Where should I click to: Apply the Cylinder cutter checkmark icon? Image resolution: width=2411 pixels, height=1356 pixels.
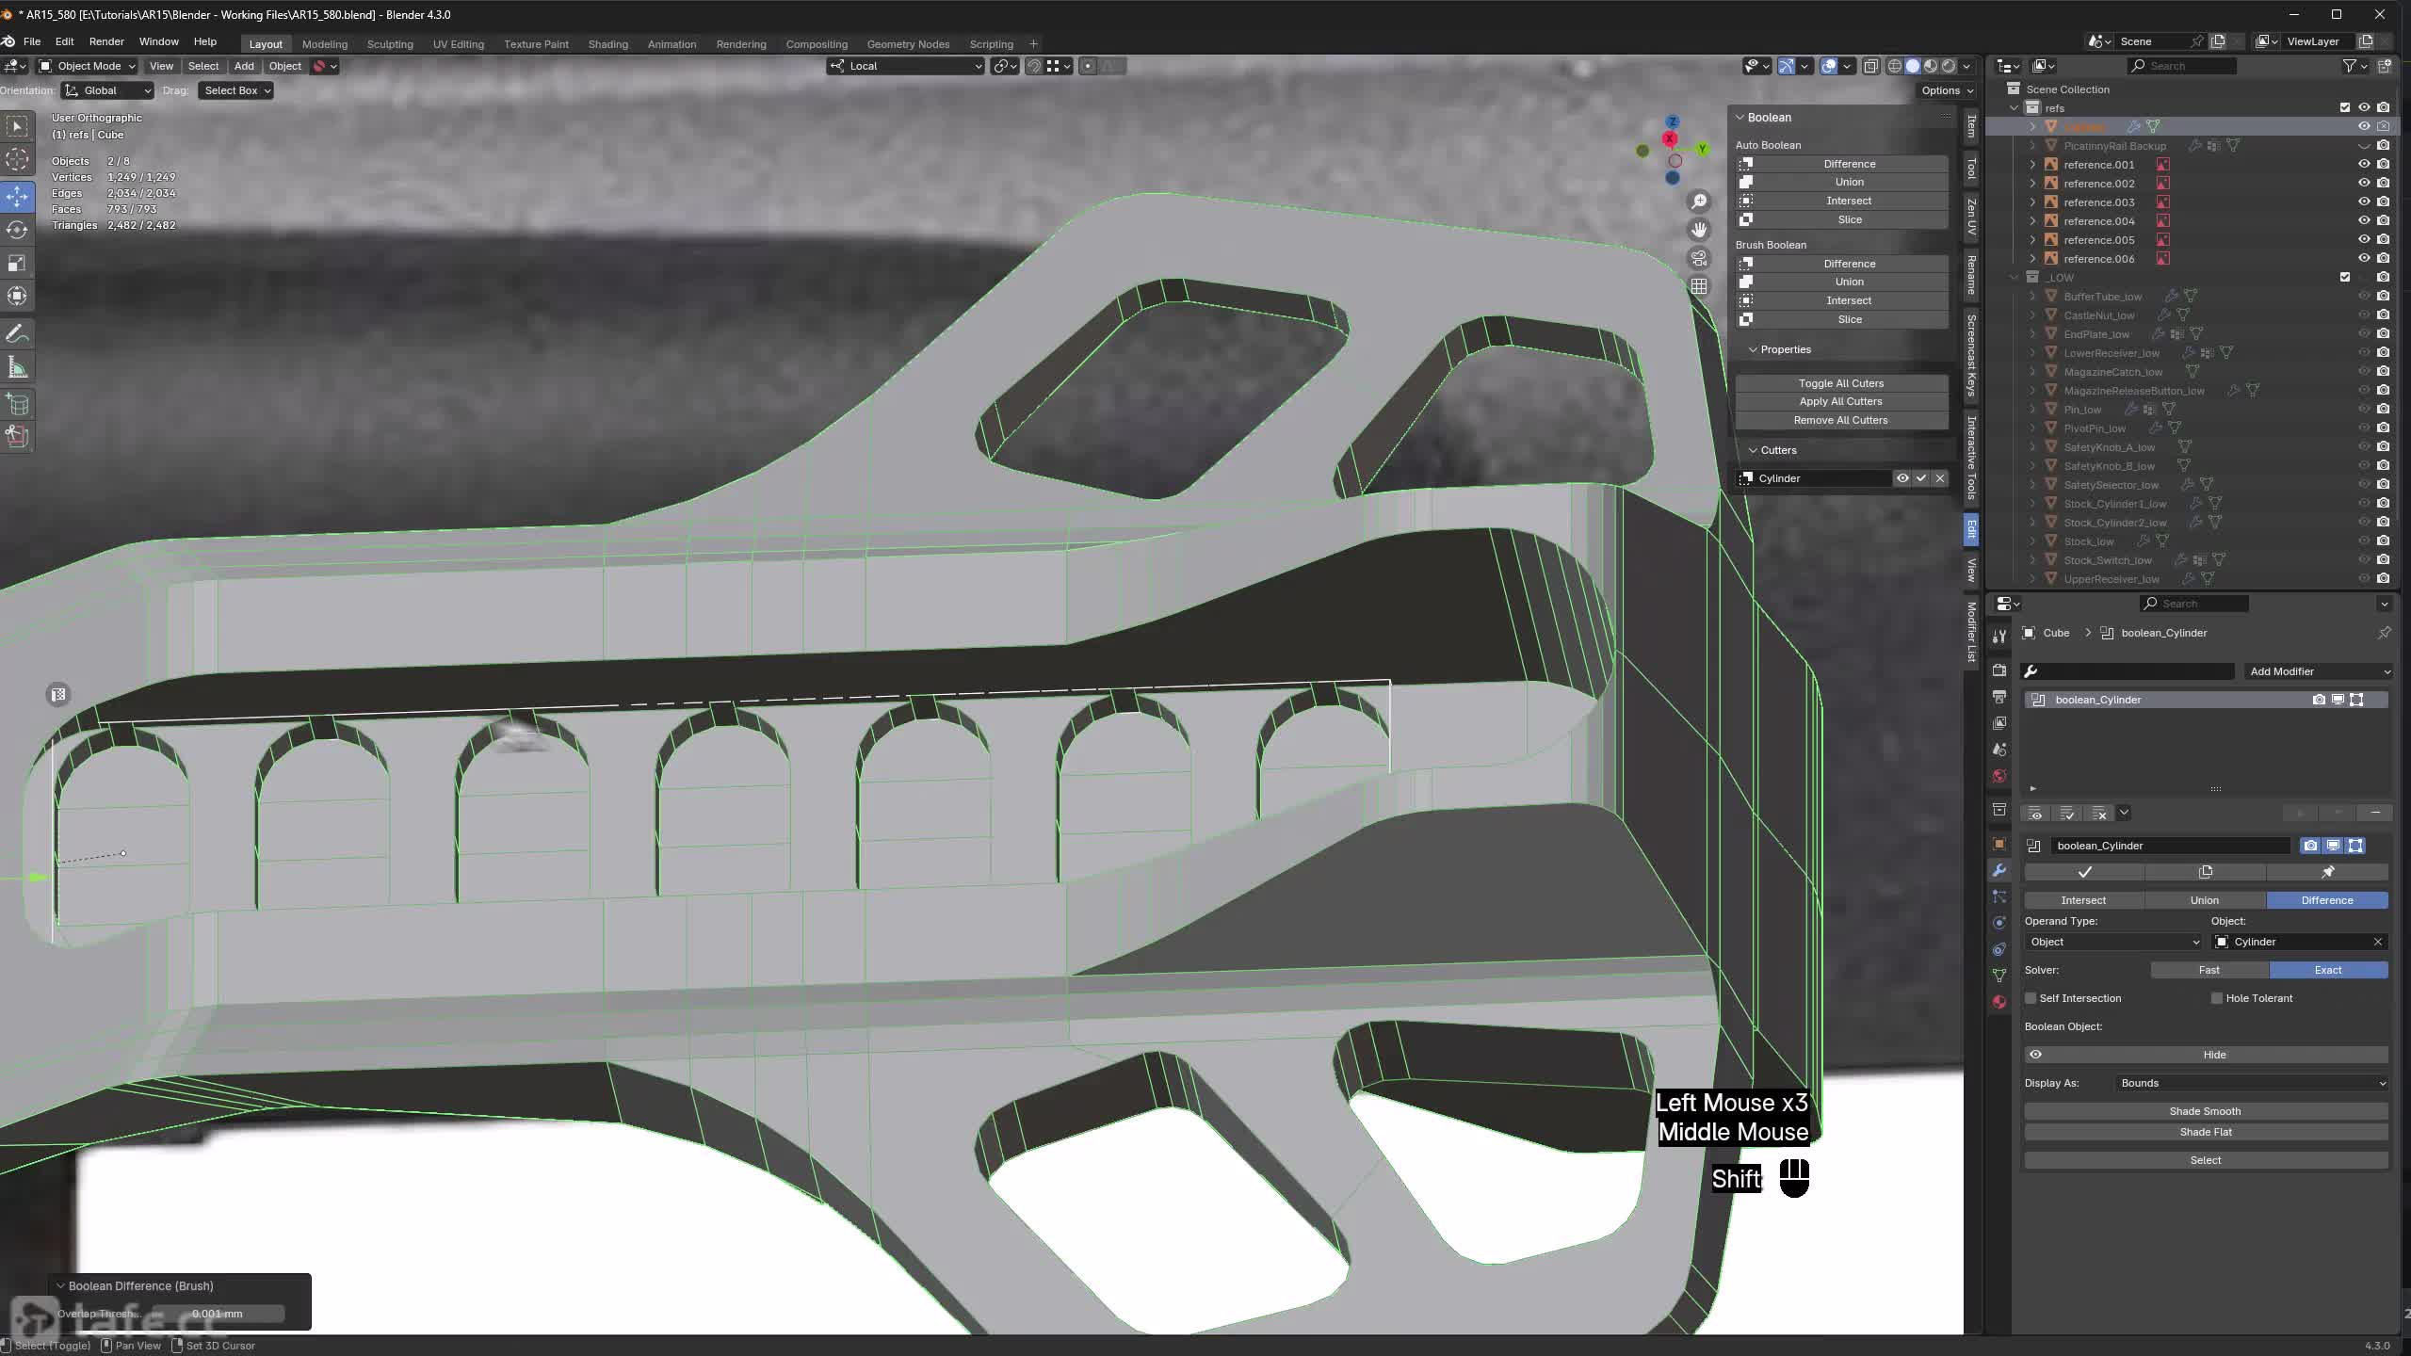coord(1921,478)
